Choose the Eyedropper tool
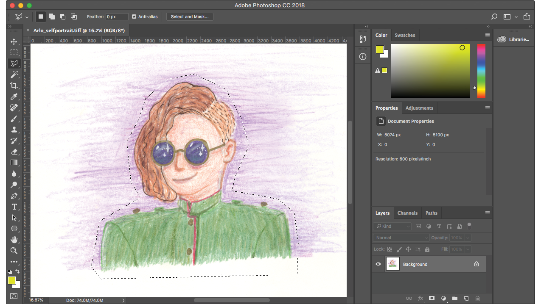 tap(14, 97)
